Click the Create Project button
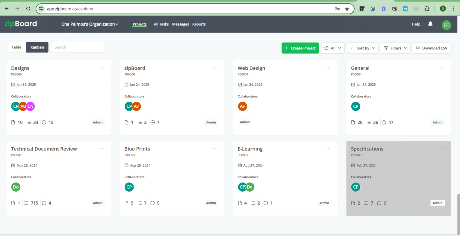Viewport: 460px width, 236px height. [x=300, y=48]
